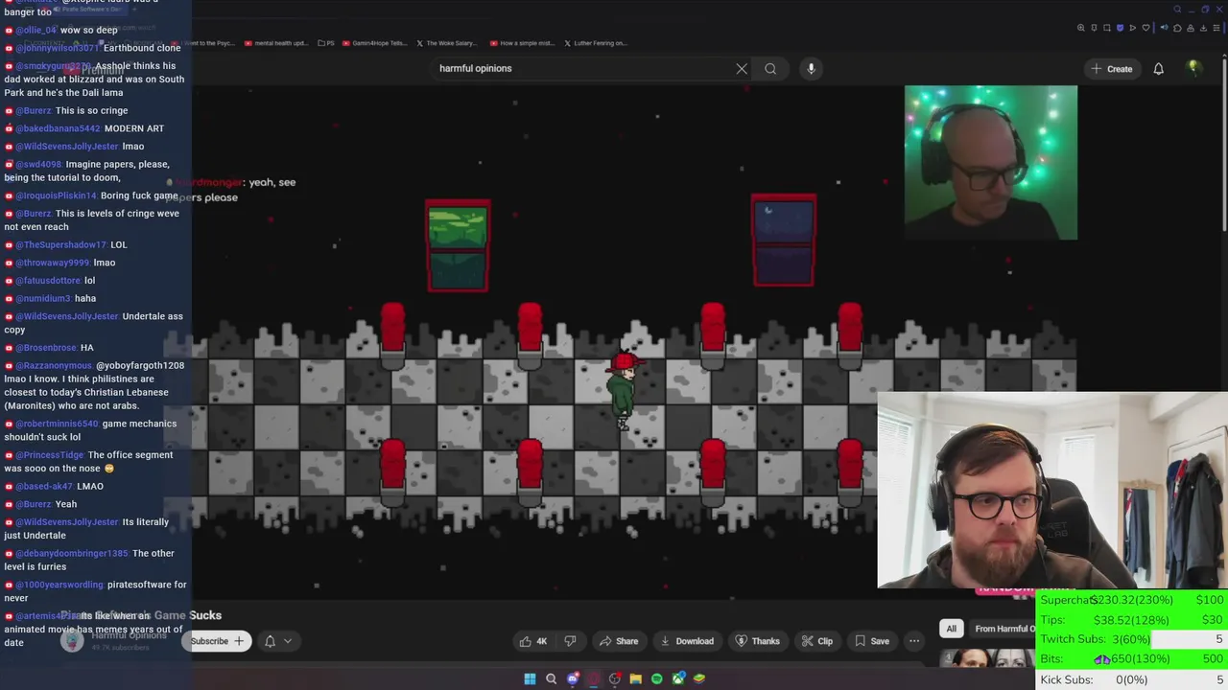Bookmark page with the heart icon
This screenshot has height=690, width=1228.
click(x=1145, y=28)
